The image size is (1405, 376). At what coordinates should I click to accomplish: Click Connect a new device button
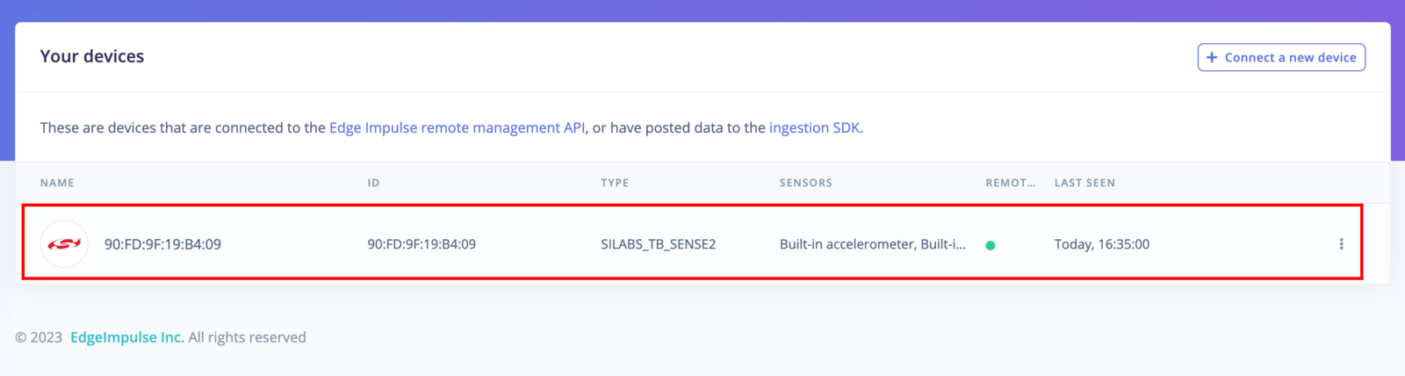1281,57
